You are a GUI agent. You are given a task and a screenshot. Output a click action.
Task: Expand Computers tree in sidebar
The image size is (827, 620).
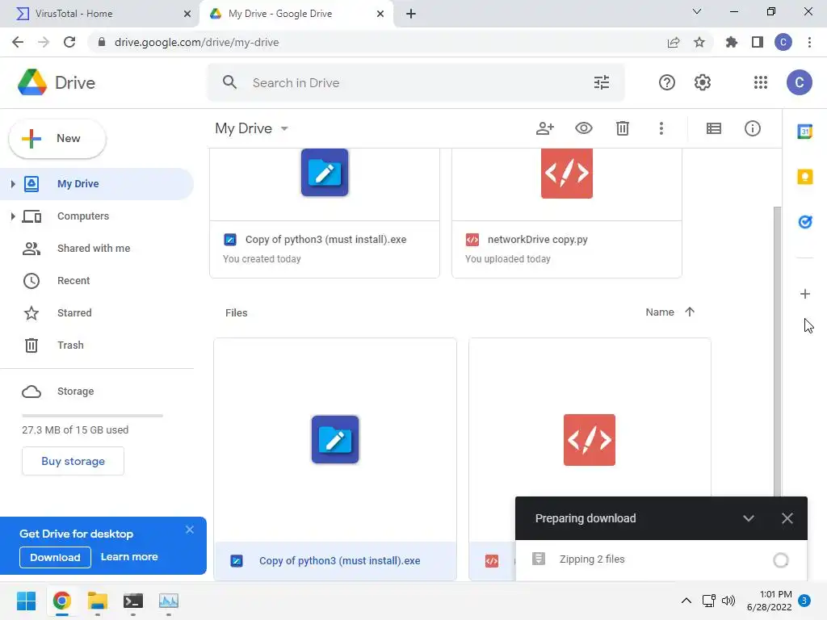coord(13,216)
